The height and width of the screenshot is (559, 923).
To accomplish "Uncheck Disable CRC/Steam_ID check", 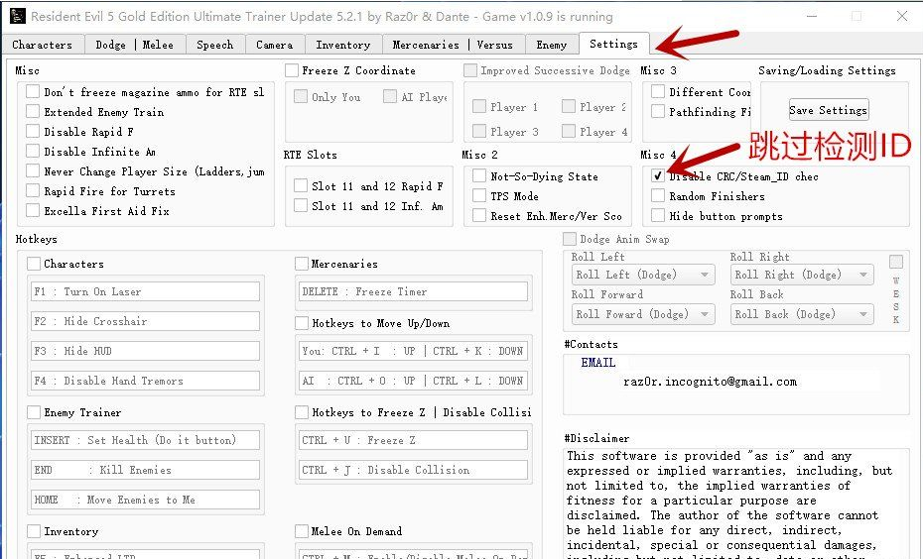I will coord(658,176).
